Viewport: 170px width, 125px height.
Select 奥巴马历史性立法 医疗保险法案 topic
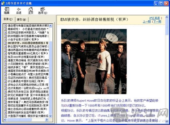[x=28, y=92]
